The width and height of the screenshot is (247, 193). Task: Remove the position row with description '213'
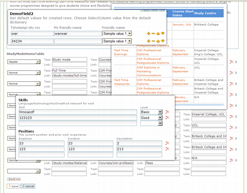(x=167, y=149)
